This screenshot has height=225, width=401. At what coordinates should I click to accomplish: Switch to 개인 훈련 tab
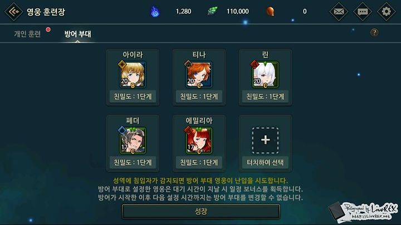coord(27,34)
